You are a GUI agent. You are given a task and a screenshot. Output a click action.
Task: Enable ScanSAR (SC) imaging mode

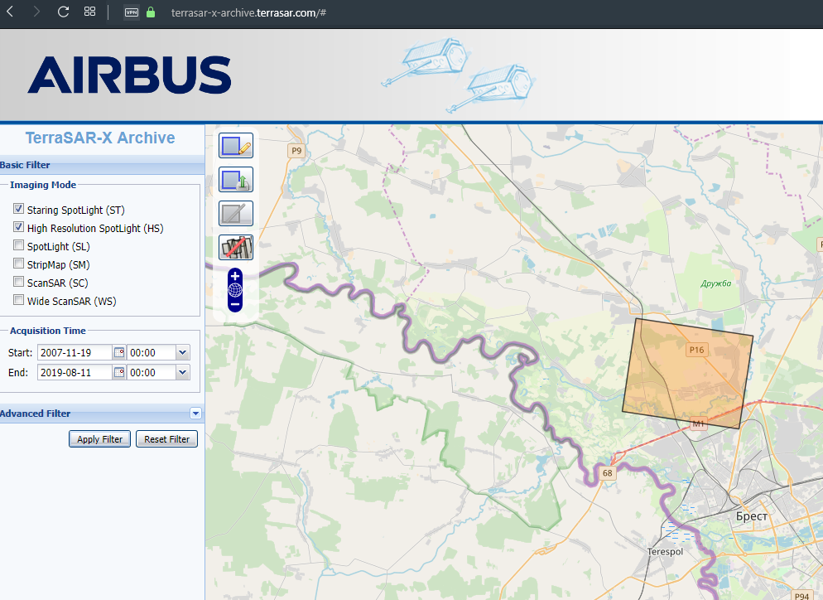point(19,282)
